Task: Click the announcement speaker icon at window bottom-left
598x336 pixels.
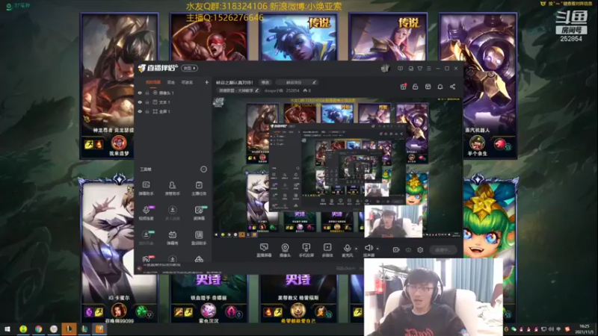Action: 140,269
